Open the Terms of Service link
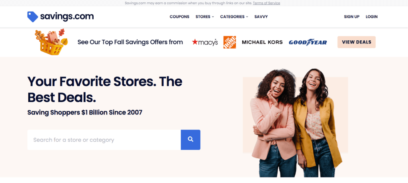 click(267, 3)
